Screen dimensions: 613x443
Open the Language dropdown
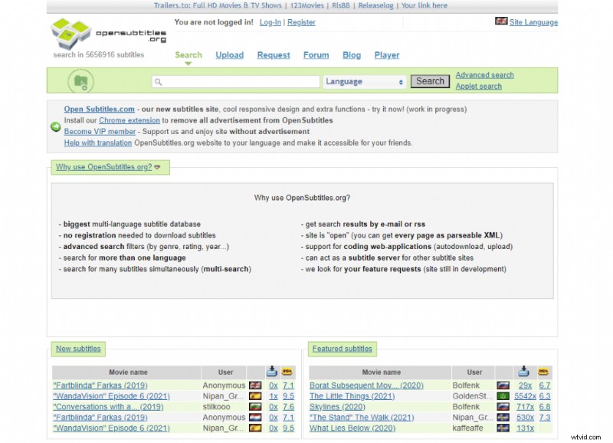(x=364, y=81)
